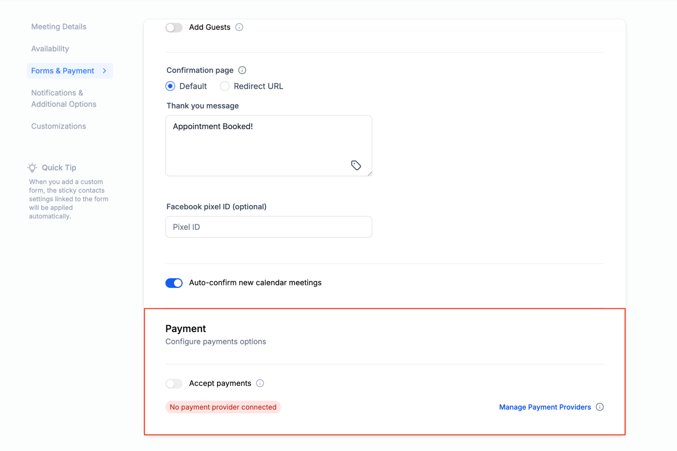Open the Meeting Details section
The image size is (677, 451).
(x=59, y=26)
